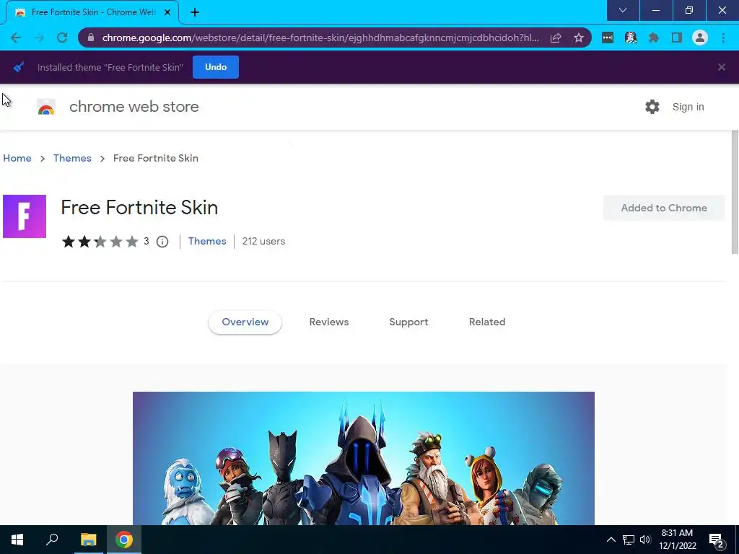Open File Explorer from the taskbar

click(x=88, y=540)
